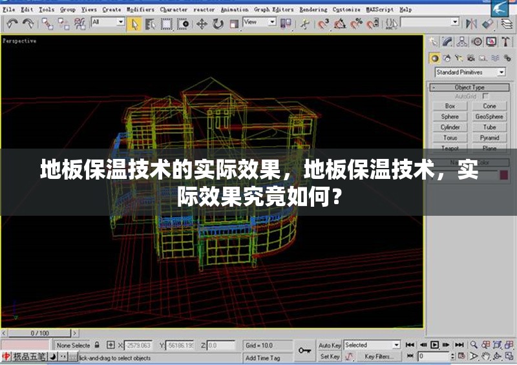Click the Undo arrow in the main toolbar
This screenshot has height=365, width=517.
[x=12, y=24]
